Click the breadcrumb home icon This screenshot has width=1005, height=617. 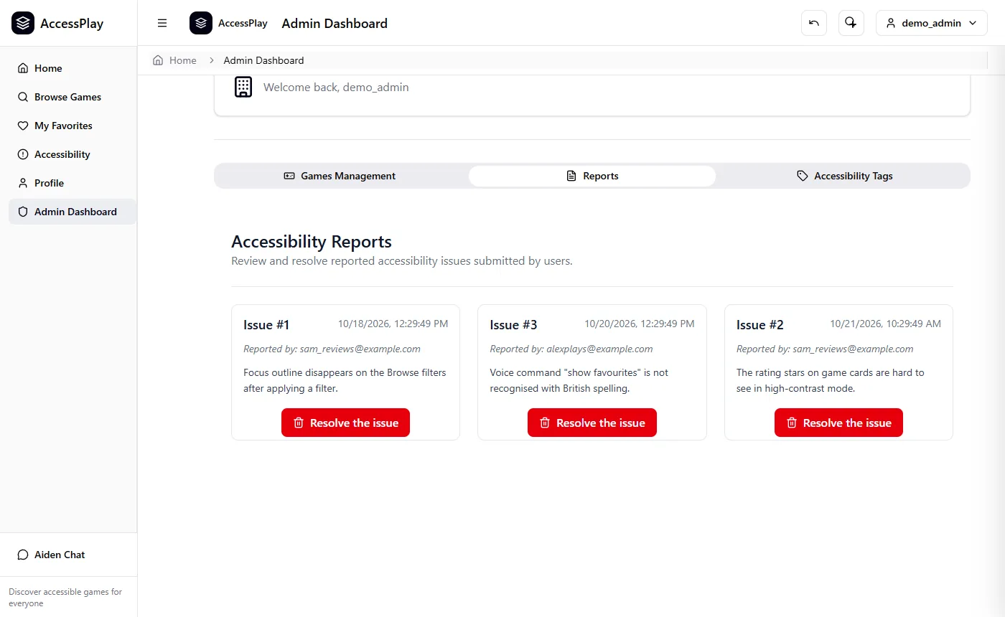point(158,60)
